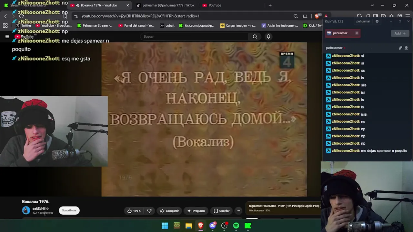Open the Cargar imagen bookmark
The height and width of the screenshot is (232, 413).
tap(238, 25)
